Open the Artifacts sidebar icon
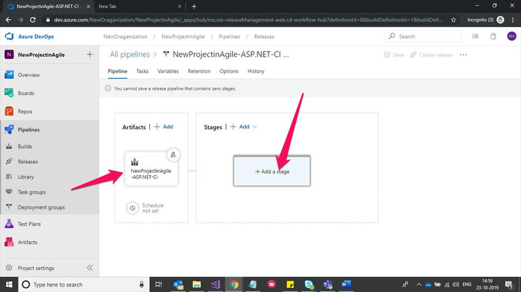Image resolution: width=521 pixels, height=292 pixels. coord(9,242)
